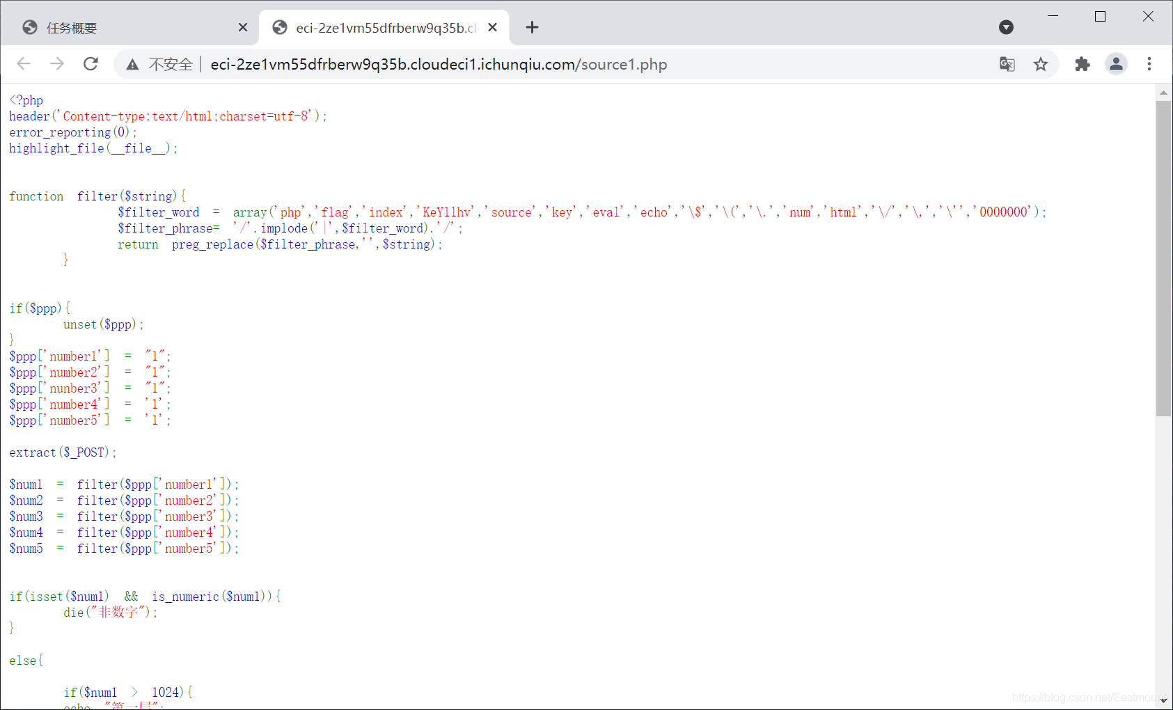This screenshot has height=710, width=1173.
Task: Open the tab search dropdown circle
Action: [1006, 27]
